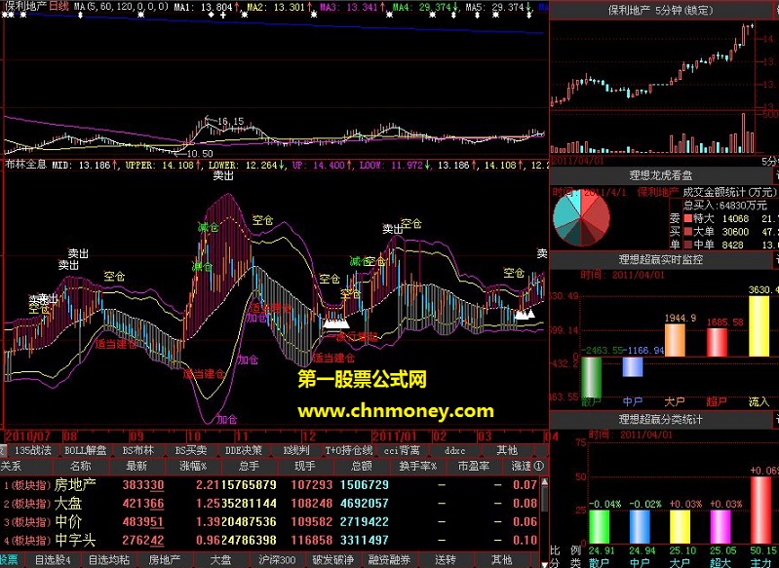Click the 理想超赢分类统计 panel header

pos(661,419)
